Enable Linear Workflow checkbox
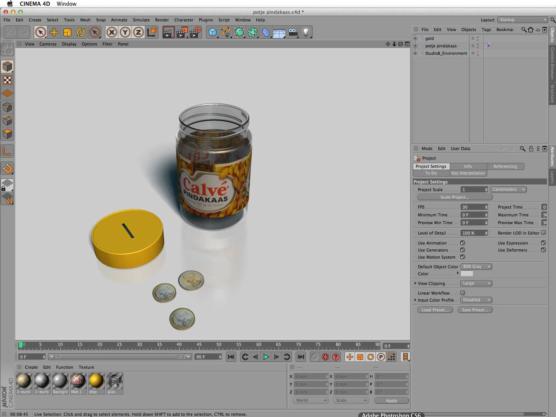Screen dimensions: 556x417 pyautogui.click(x=463, y=293)
